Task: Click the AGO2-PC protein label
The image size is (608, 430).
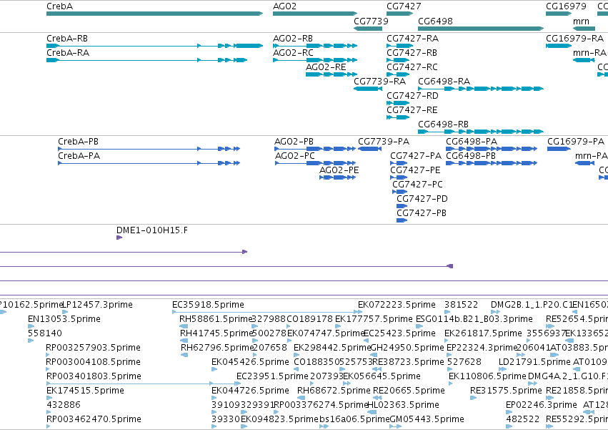Action: [x=294, y=156]
